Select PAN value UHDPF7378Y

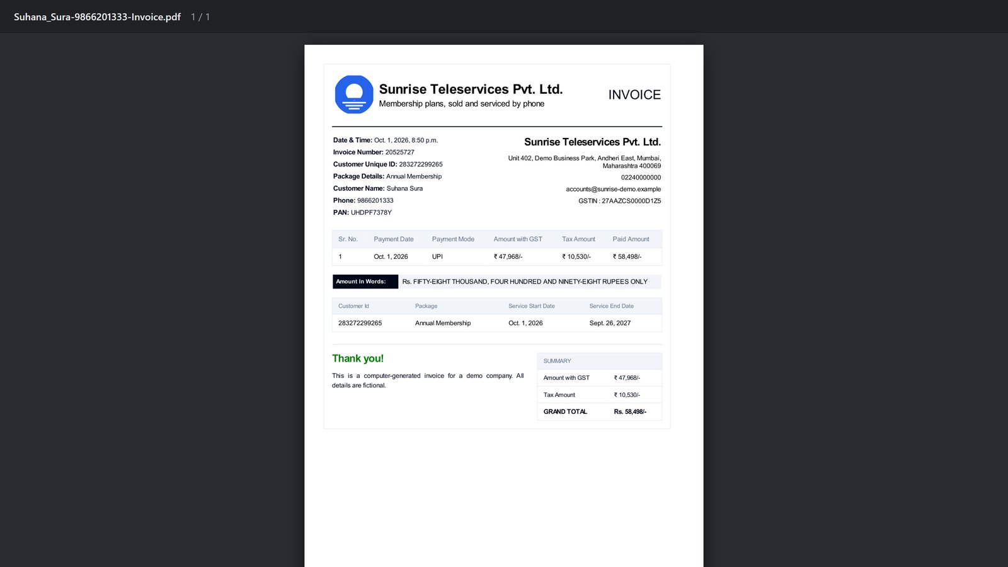[x=371, y=212]
